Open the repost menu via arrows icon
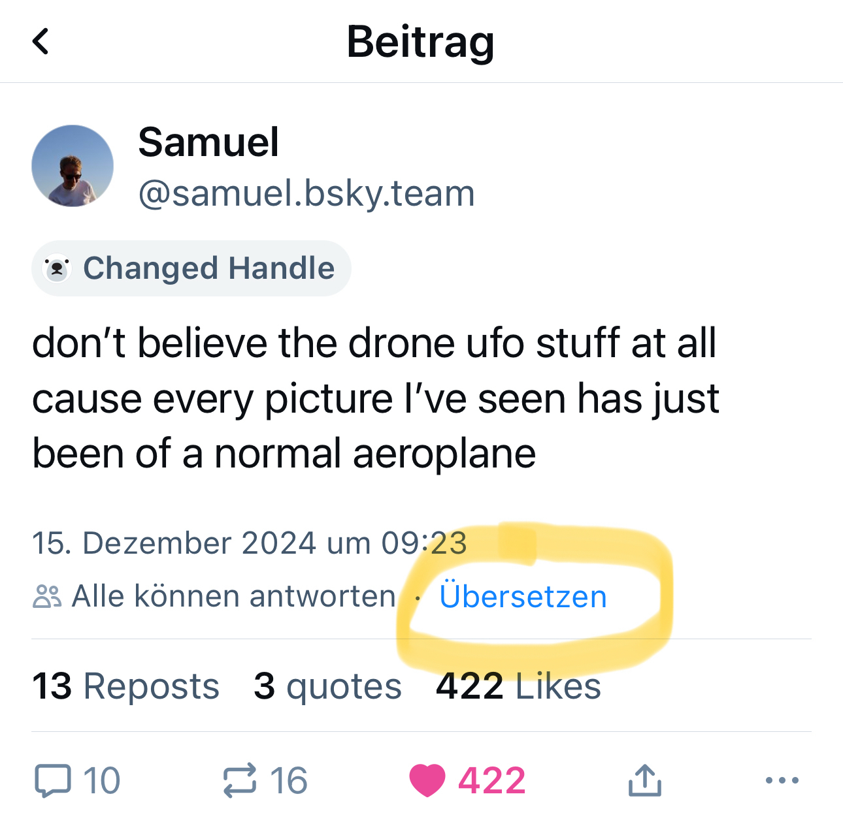843x824 pixels. pyautogui.click(x=240, y=780)
